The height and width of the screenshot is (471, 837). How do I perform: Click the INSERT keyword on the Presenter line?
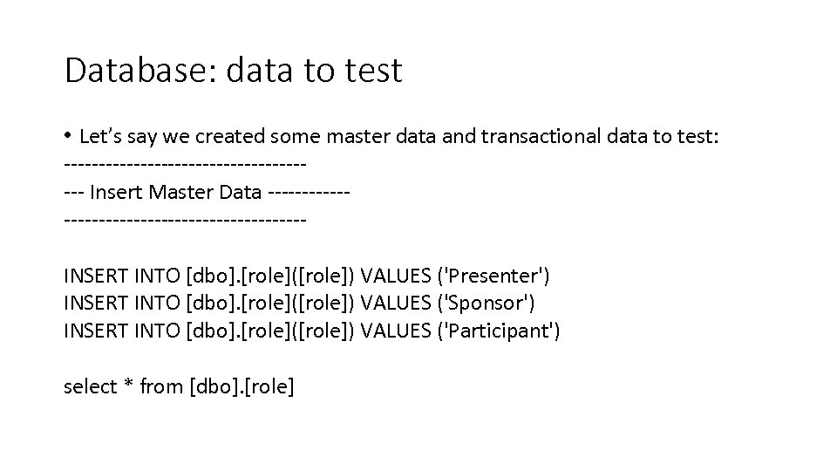click(x=96, y=276)
